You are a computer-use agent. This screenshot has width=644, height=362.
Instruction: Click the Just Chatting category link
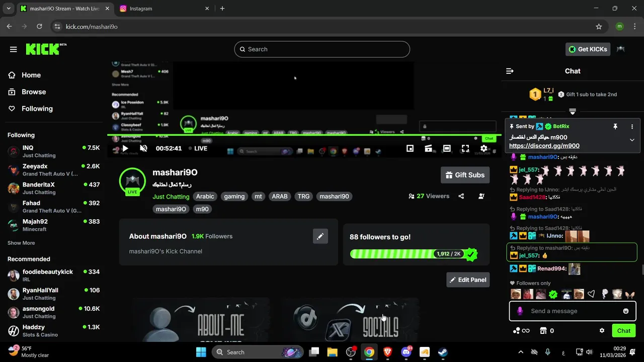click(171, 197)
